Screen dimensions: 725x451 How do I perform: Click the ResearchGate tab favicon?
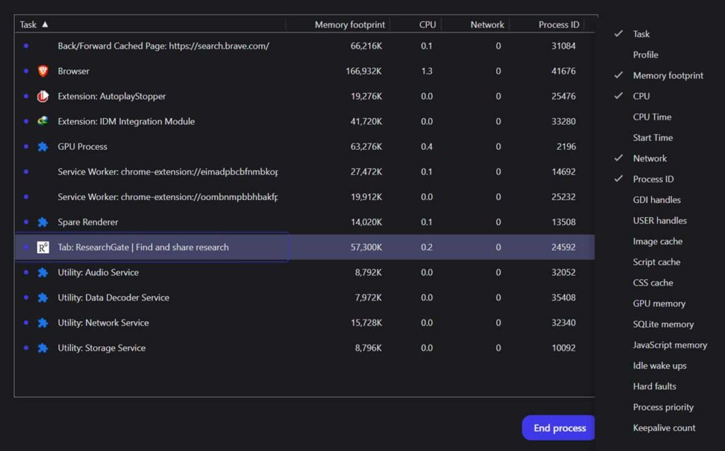[x=43, y=247]
